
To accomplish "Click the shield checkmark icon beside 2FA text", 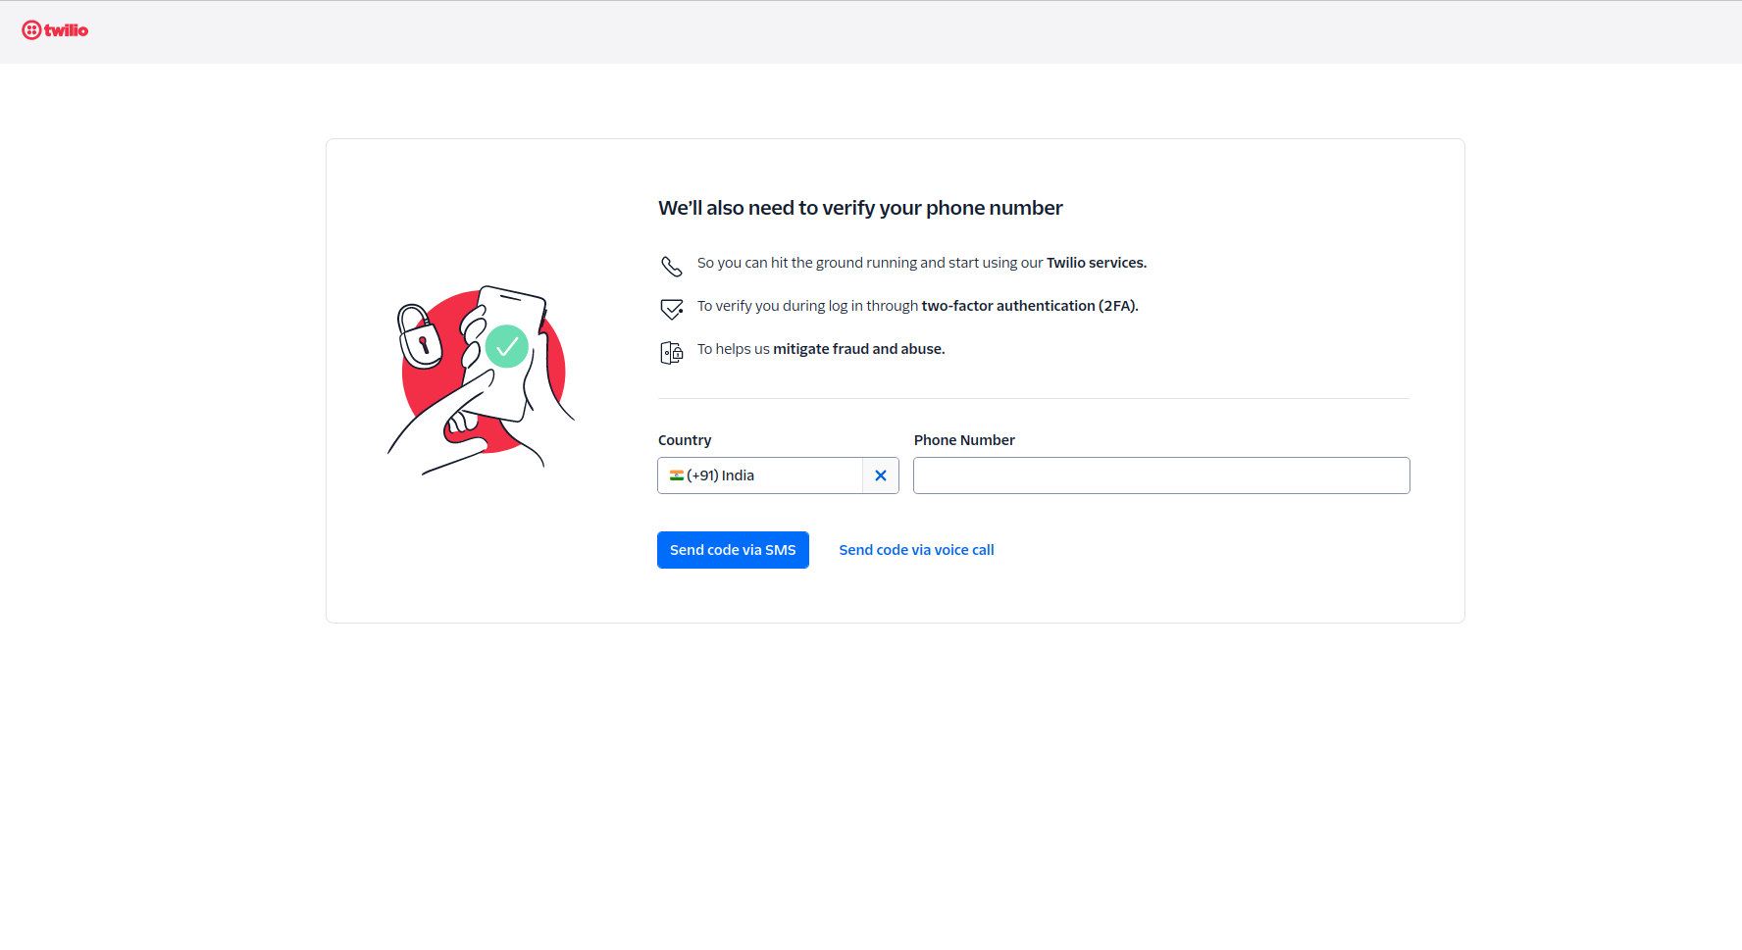I will coord(671,309).
